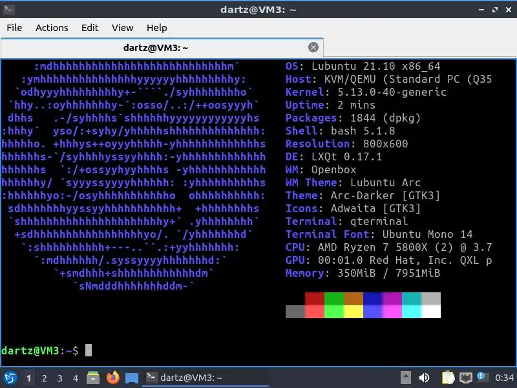Click the text "Arc-Darker [GTK3]"
Screen dimensions: 517x388
coord(385,196)
